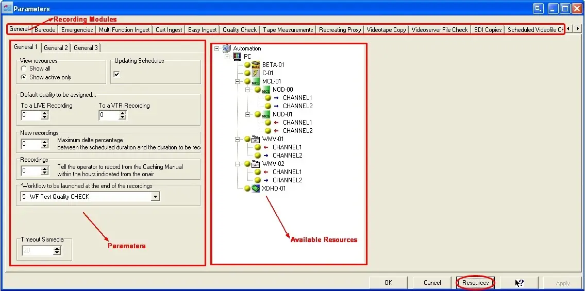Open the General 2 sub-tab

click(x=56, y=48)
